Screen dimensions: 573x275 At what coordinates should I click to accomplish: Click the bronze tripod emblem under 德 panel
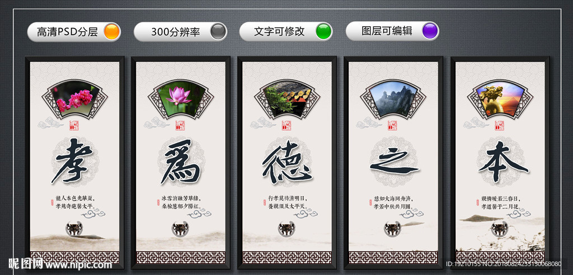coord(286,229)
